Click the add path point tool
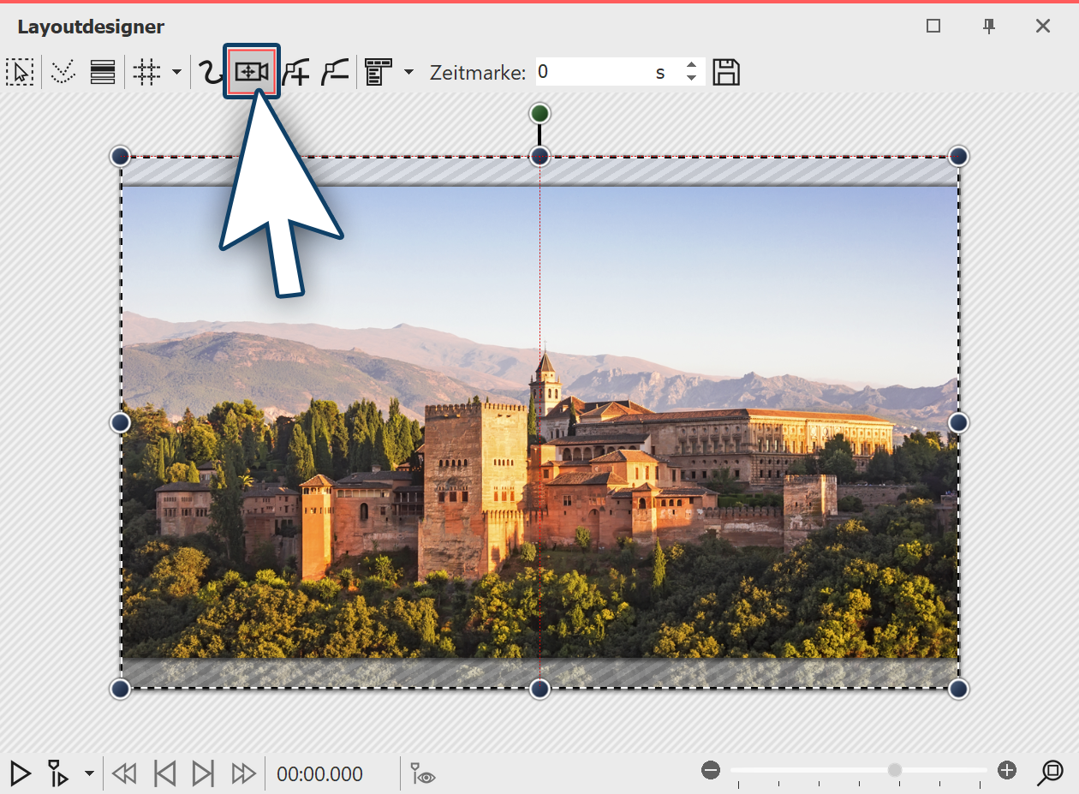This screenshot has height=794, width=1079. [295, 72]
